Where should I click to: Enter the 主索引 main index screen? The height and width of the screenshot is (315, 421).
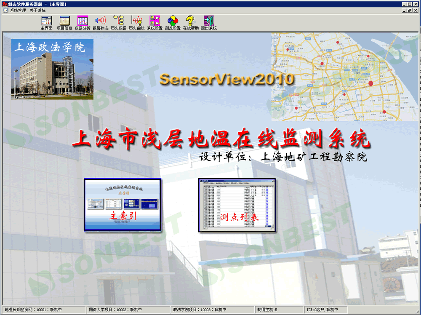[x=122, y=204]
